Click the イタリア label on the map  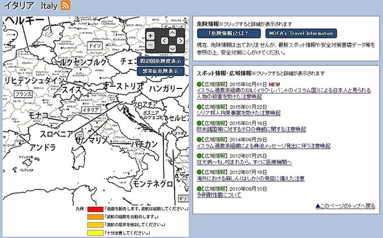click(x=90, y=110)
